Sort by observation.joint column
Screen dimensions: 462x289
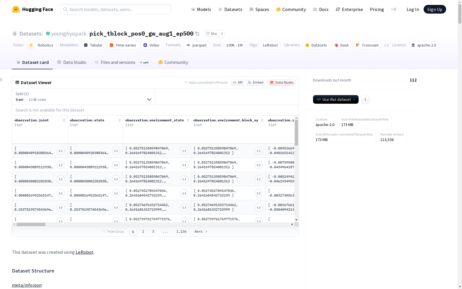64,120
